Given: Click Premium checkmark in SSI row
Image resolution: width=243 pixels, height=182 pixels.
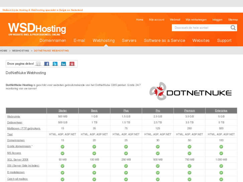Looking at the screenshot, I should 190,166.
